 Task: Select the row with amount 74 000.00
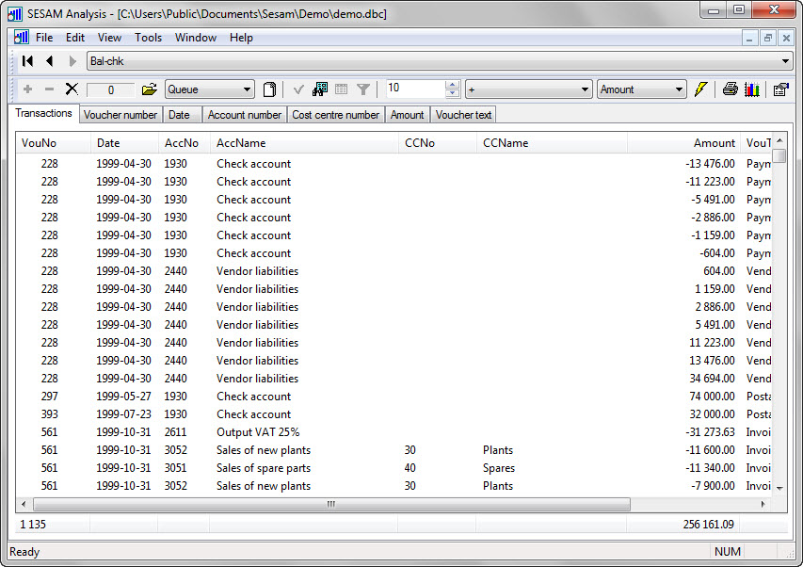click(x=393, y=397)
